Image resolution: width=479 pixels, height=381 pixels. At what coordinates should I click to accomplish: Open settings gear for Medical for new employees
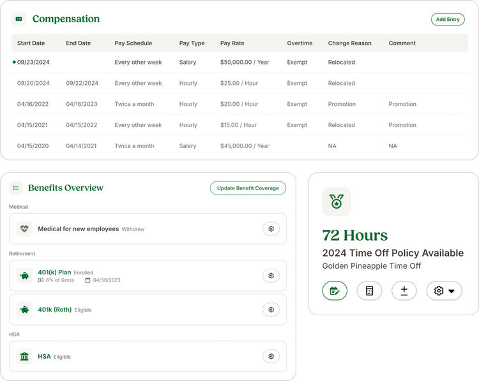(271, 228)
